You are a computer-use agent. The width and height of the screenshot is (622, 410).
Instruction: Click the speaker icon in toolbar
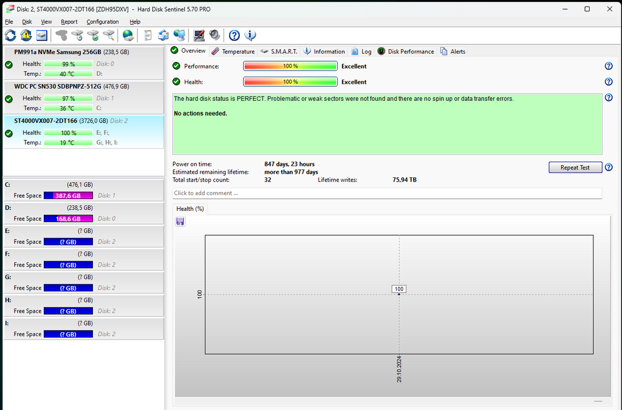[214, 35]
